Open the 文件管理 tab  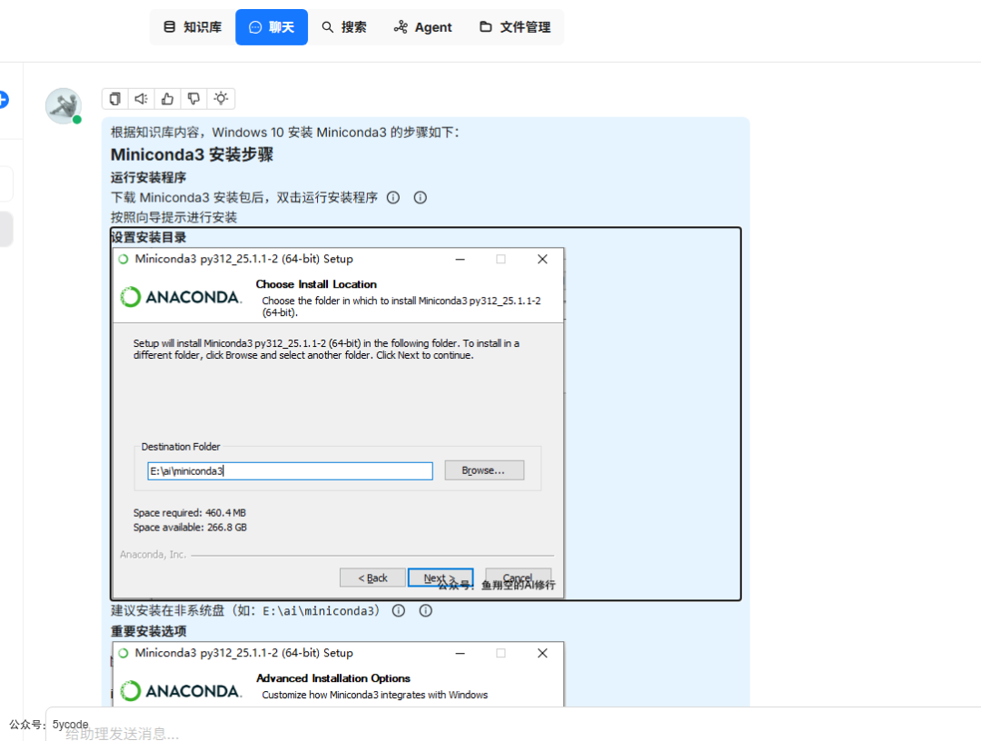point(515,27)
